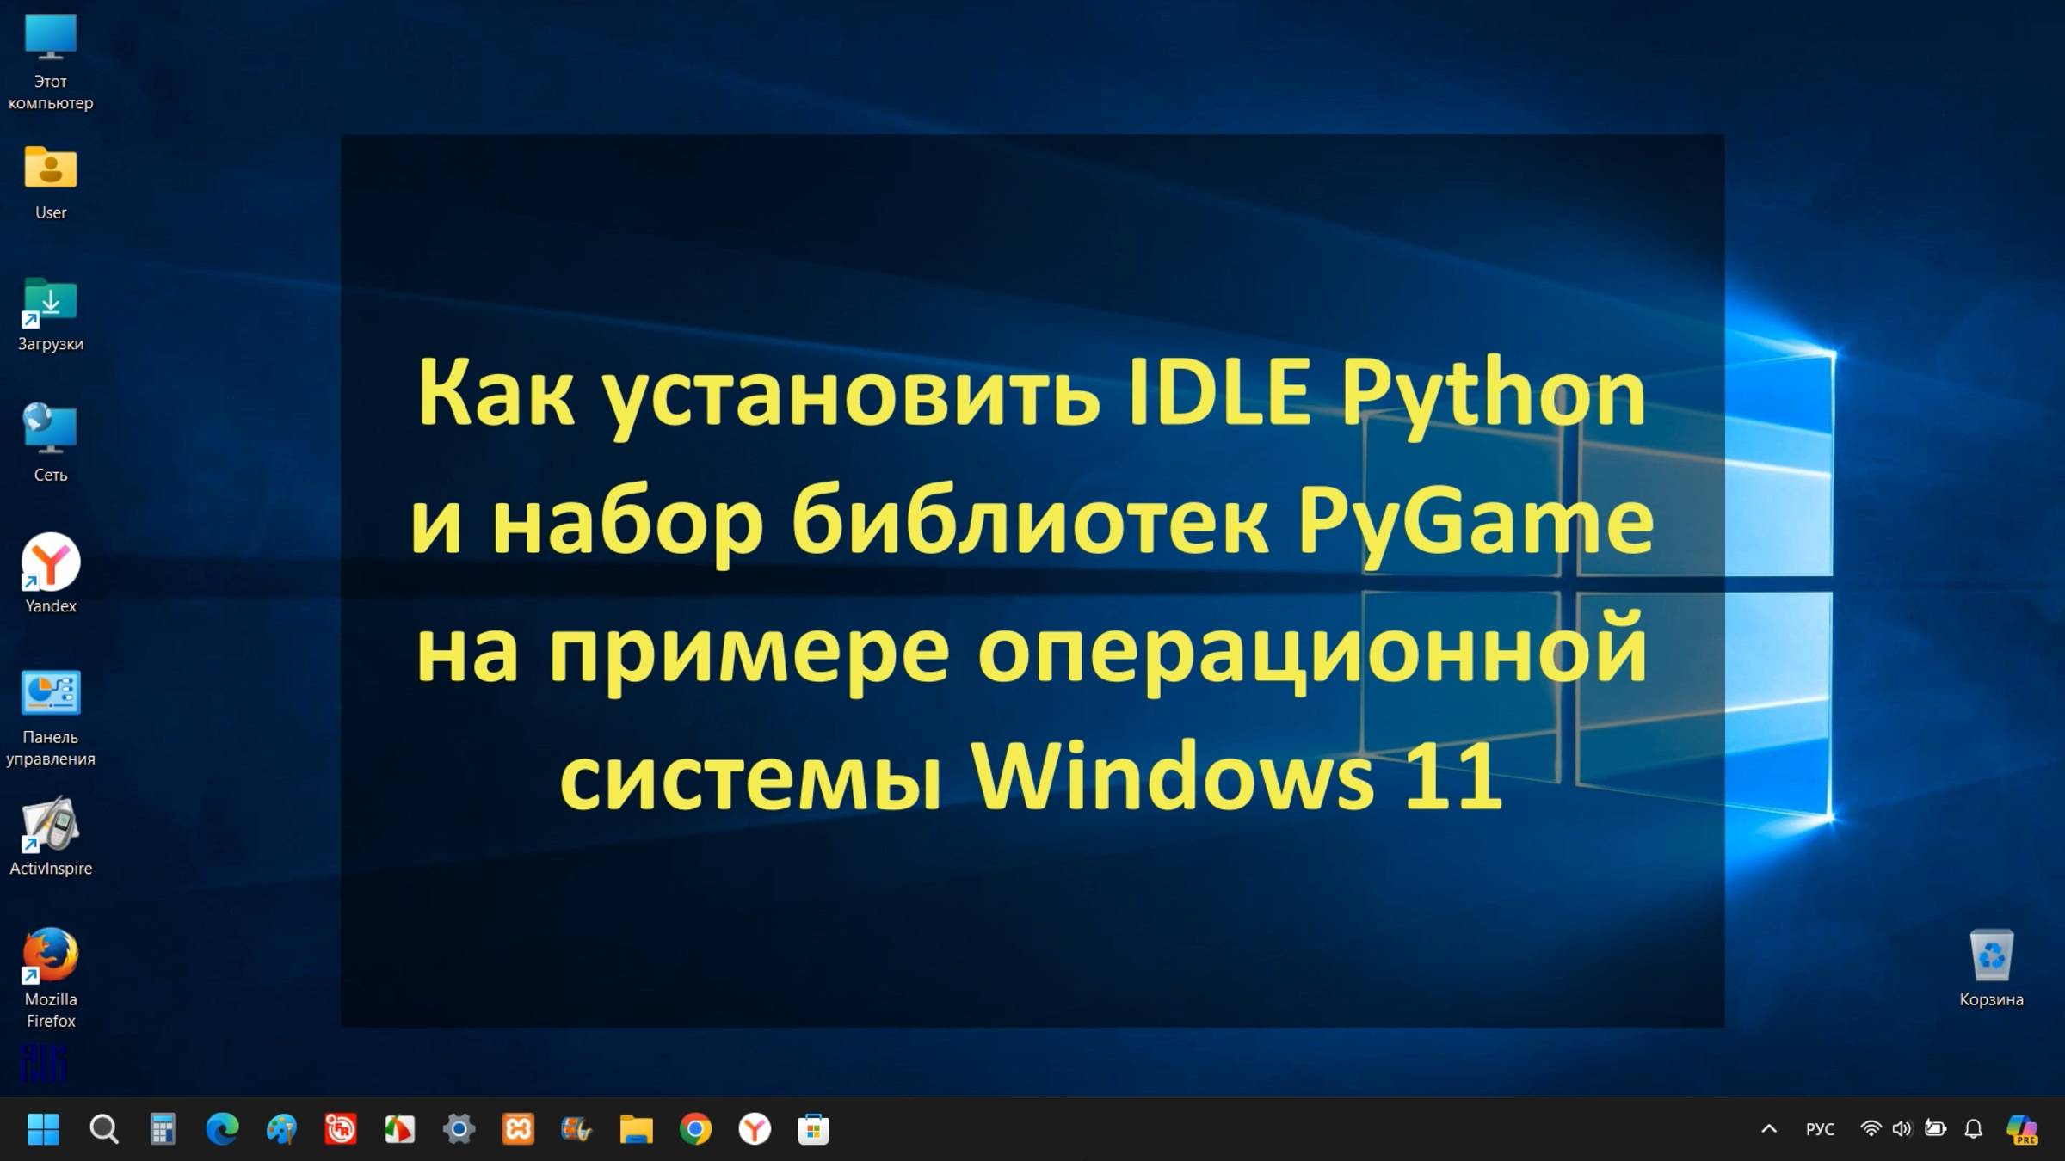Launch Microsoft Edge from the taskbar

(222, 1131)
